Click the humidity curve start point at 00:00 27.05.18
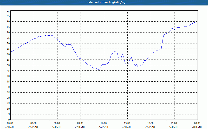This screenshot has height=130, width=208. [x=11, y=52]
